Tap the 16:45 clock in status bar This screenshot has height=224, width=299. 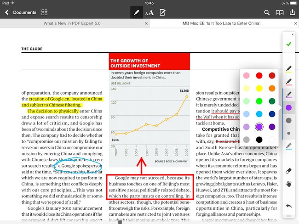149,3
